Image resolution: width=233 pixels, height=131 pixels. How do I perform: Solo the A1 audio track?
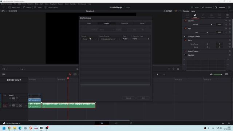17,106
